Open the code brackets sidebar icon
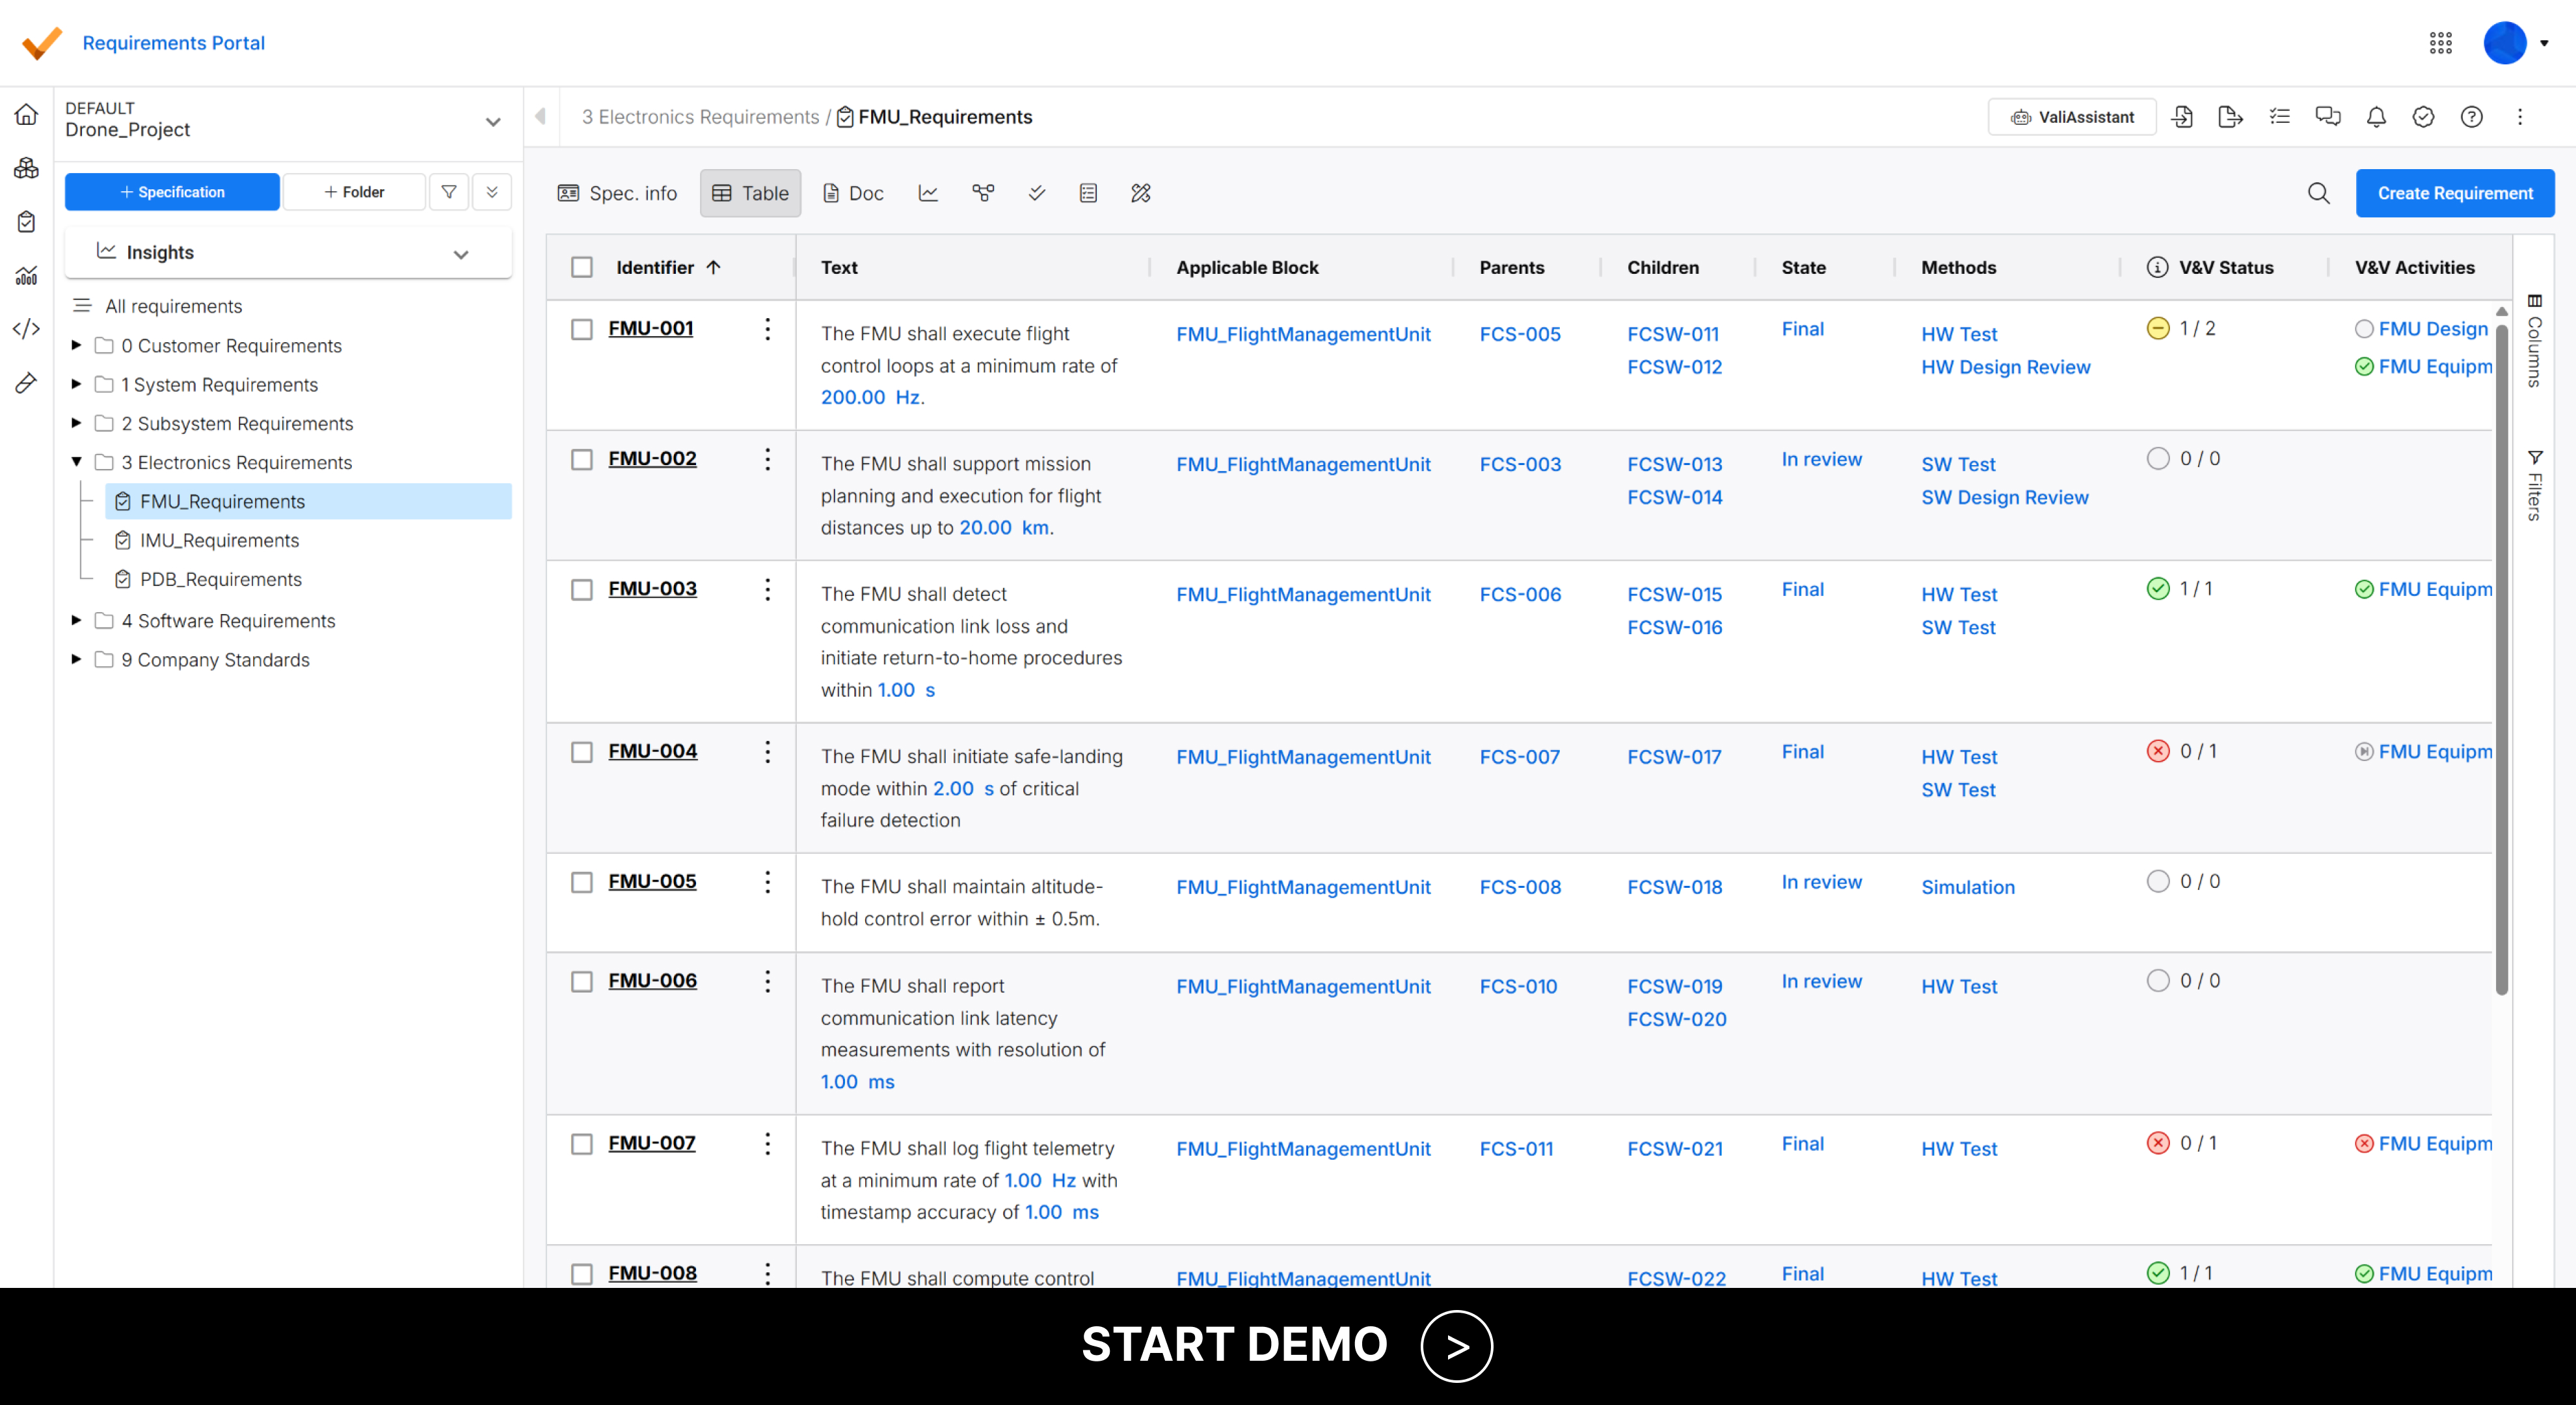This screenshot has width=2576, height=1405. click(27, 328)
